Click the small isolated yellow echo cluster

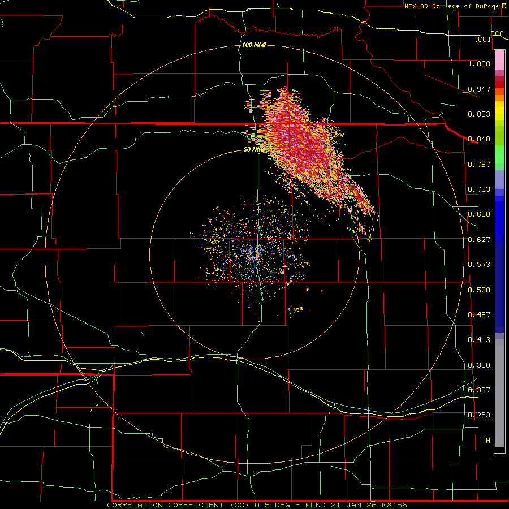pos(296,309)
